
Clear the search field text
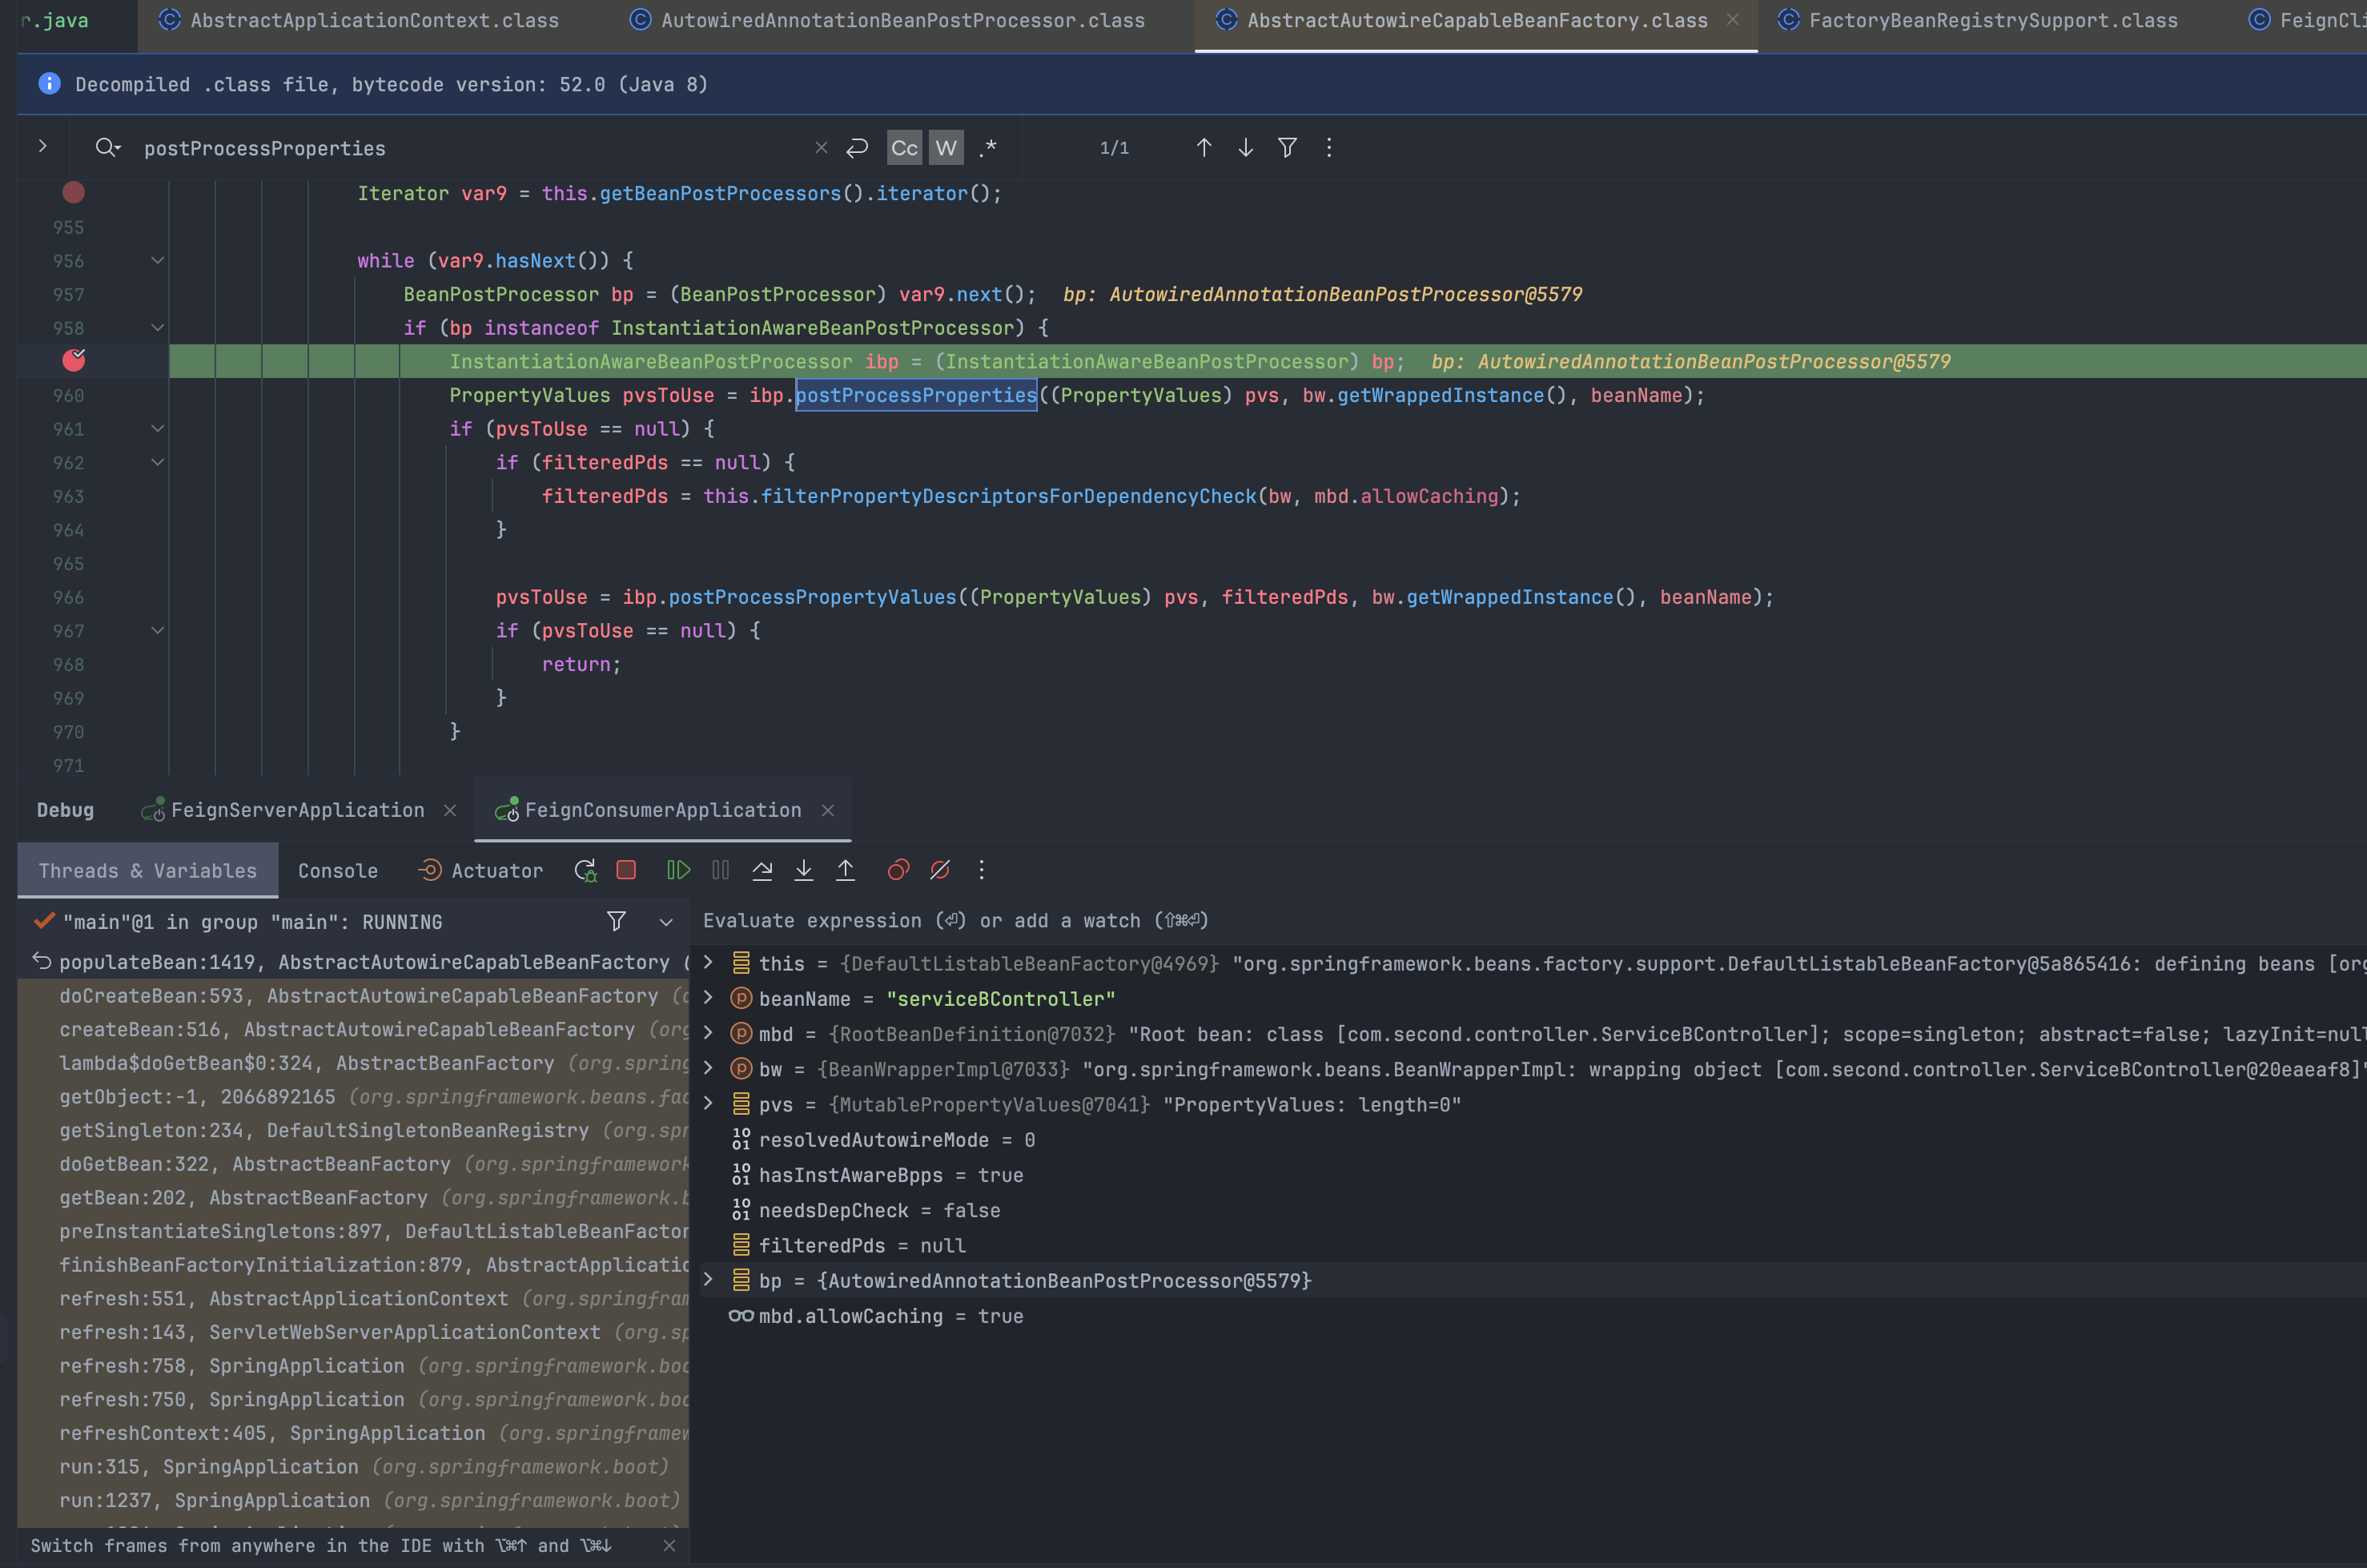821,148
